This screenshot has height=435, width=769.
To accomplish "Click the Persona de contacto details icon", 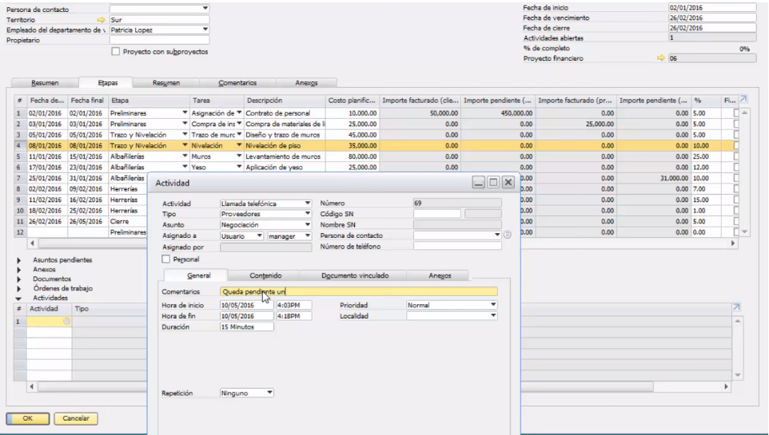I will [x=508, y=235].
